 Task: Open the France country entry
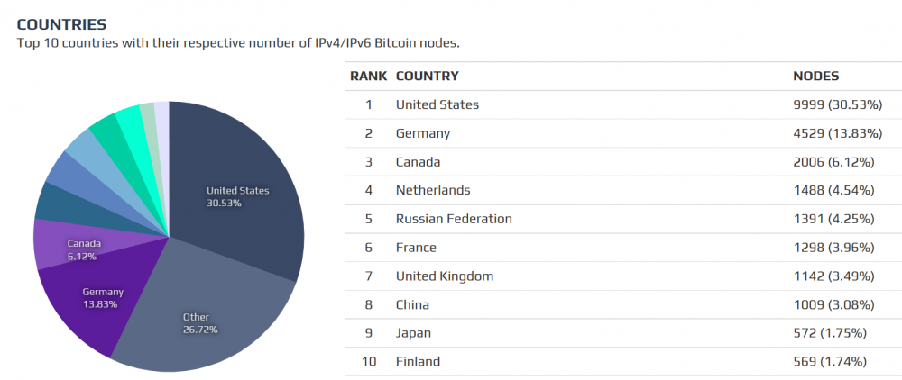(416, 248)
